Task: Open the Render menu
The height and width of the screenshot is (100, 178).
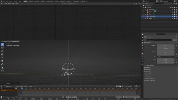Action: 11,1
